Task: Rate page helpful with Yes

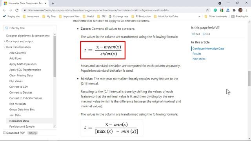Action: click(x=196, y=34)
